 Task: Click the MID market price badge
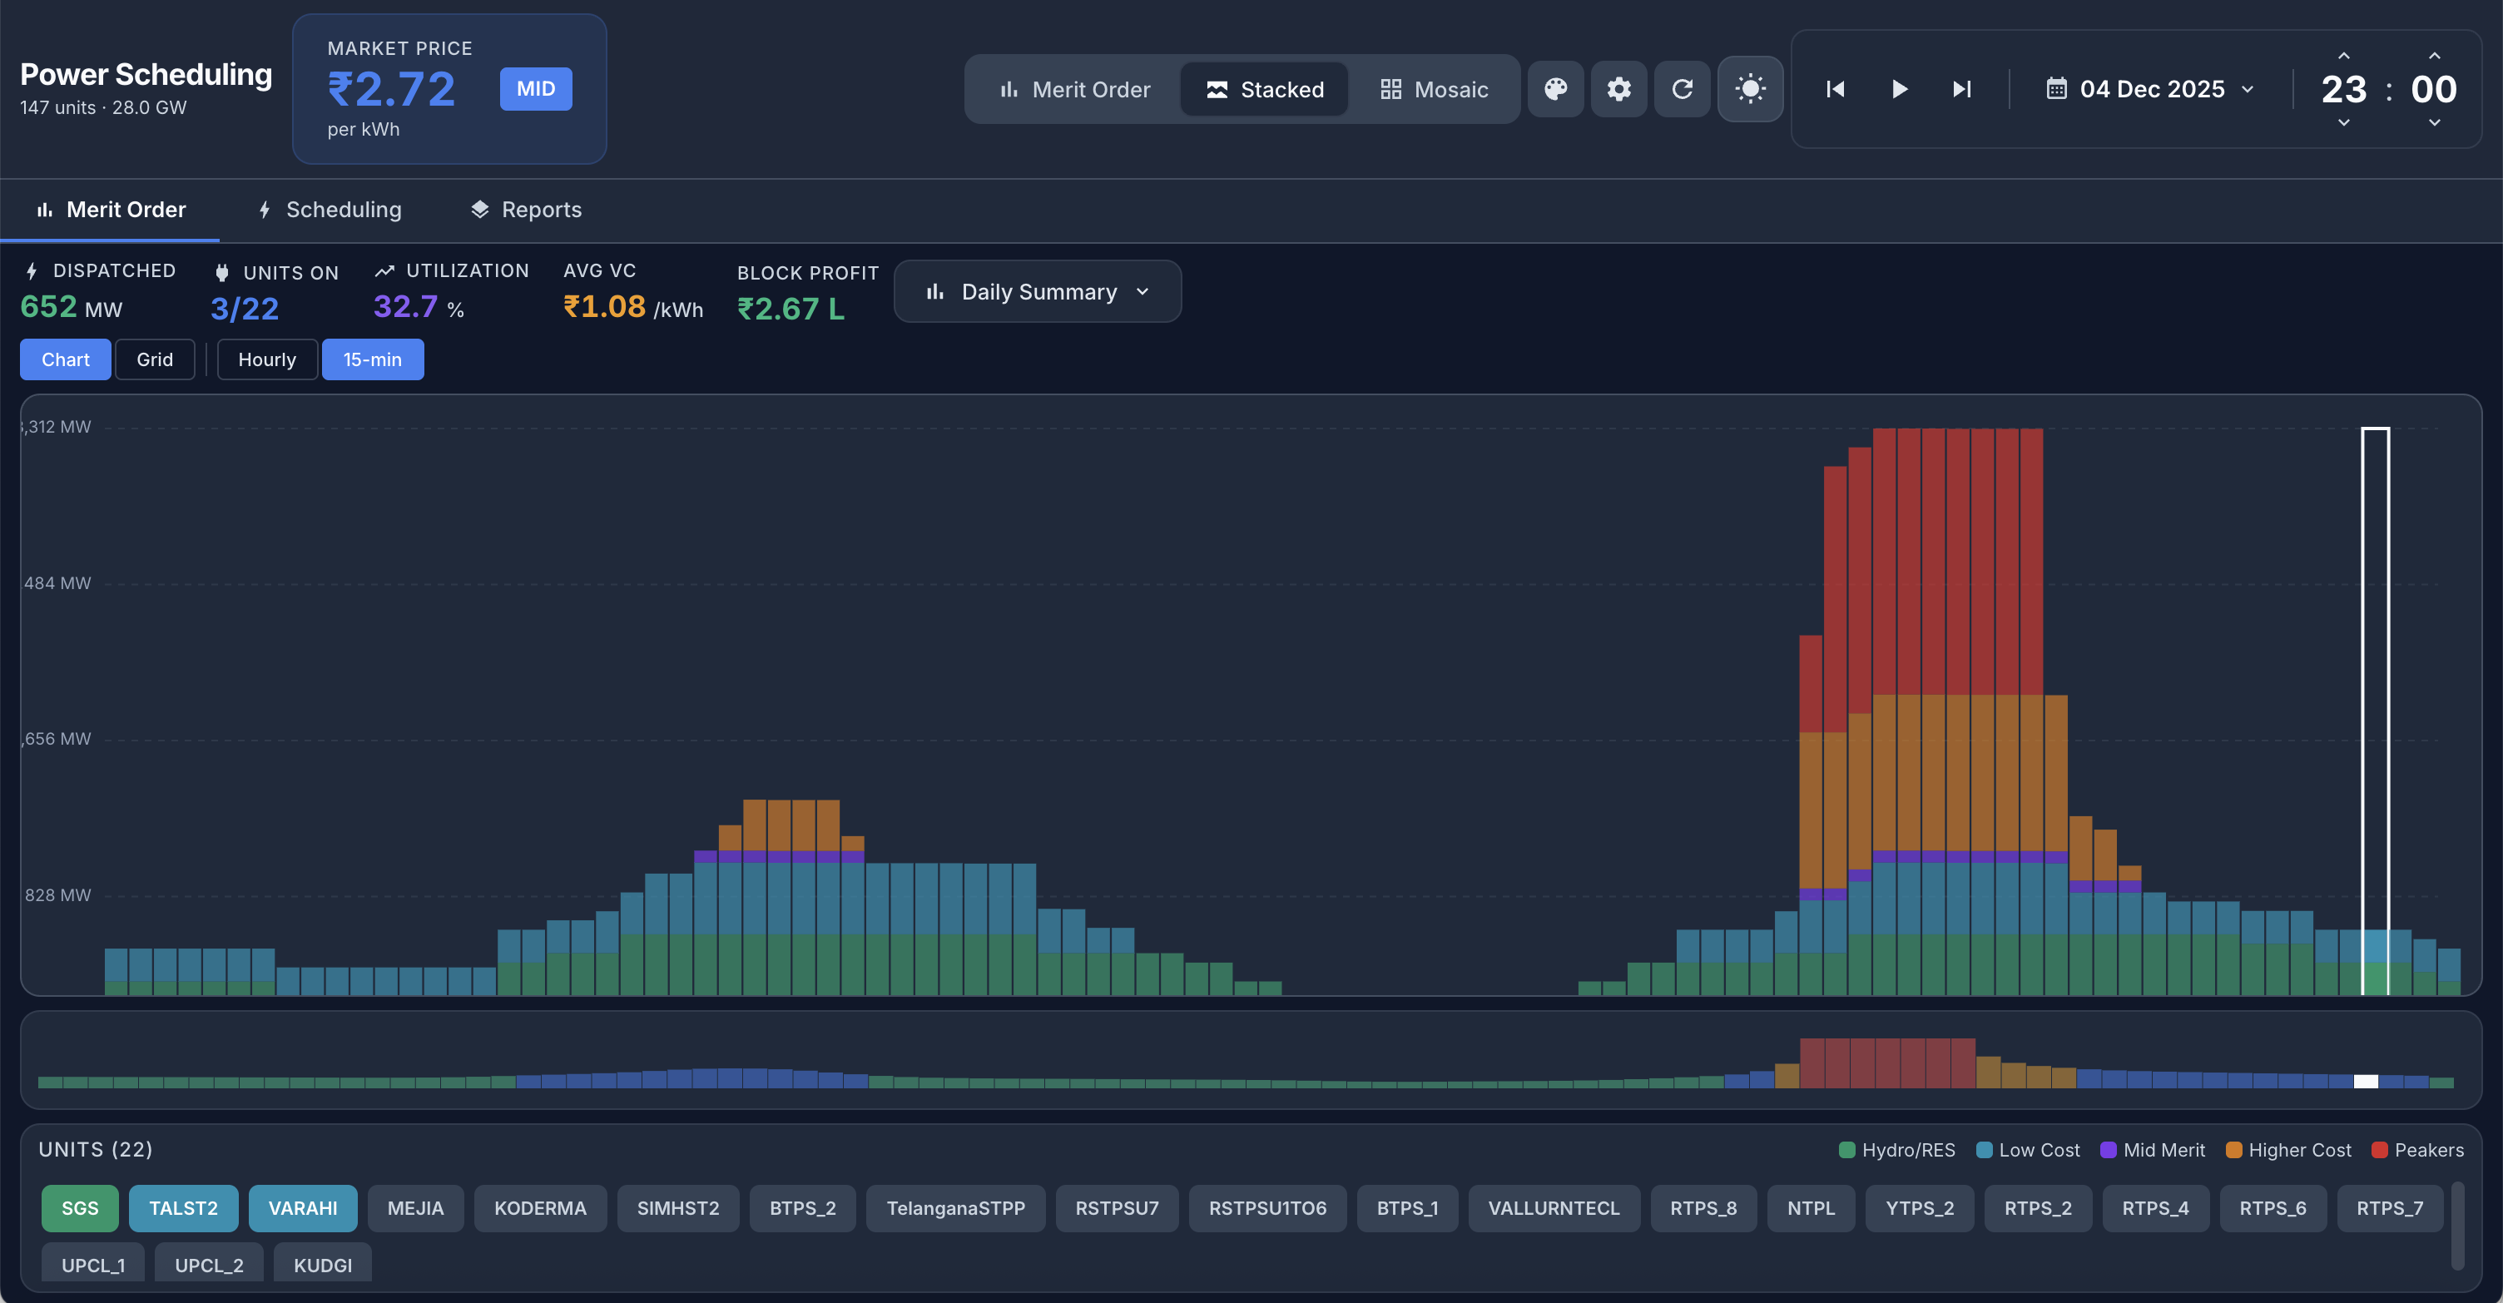535,88
